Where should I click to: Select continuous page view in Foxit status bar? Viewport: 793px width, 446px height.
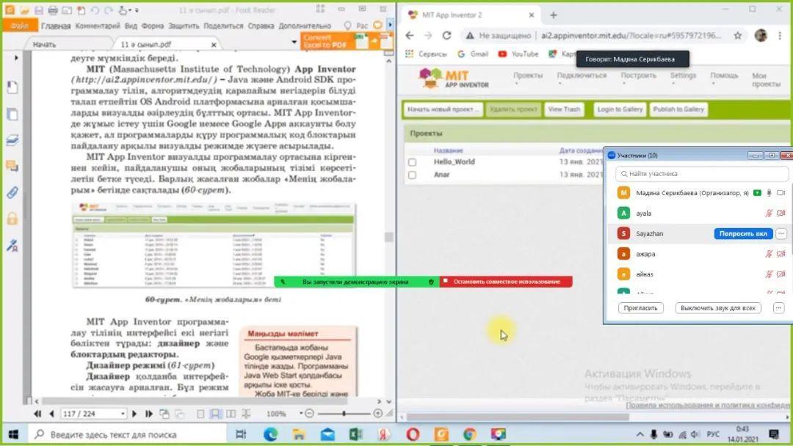215,414
